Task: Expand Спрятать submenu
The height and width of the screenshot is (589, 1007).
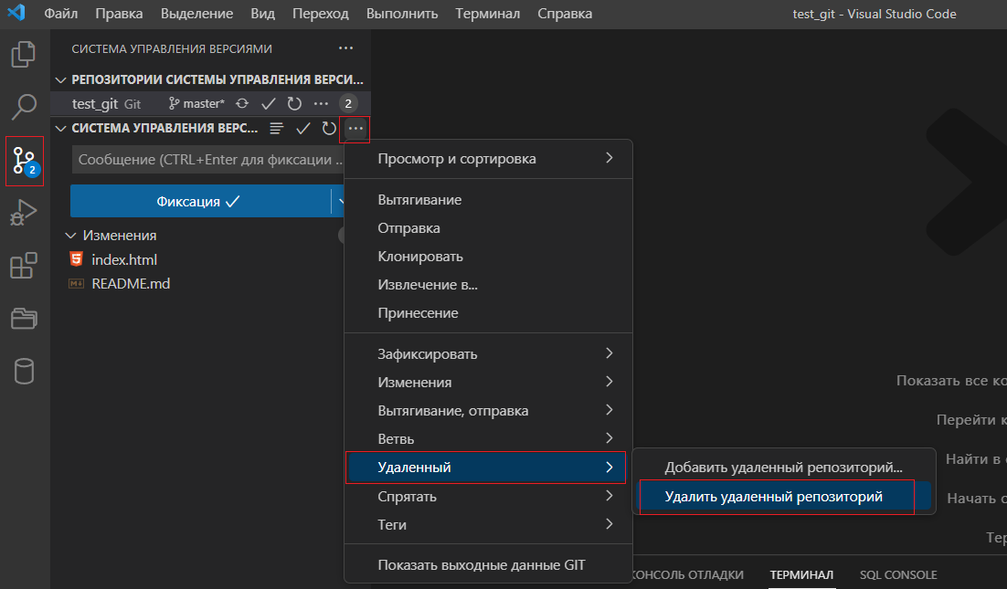Action: tap(489, 496)
